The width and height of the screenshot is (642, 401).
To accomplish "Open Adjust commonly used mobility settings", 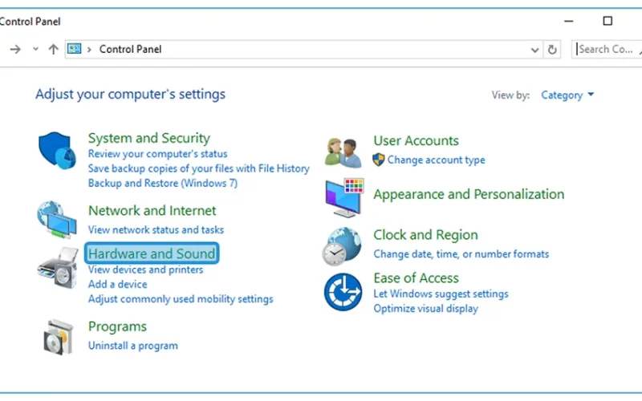I will (181, 299).
